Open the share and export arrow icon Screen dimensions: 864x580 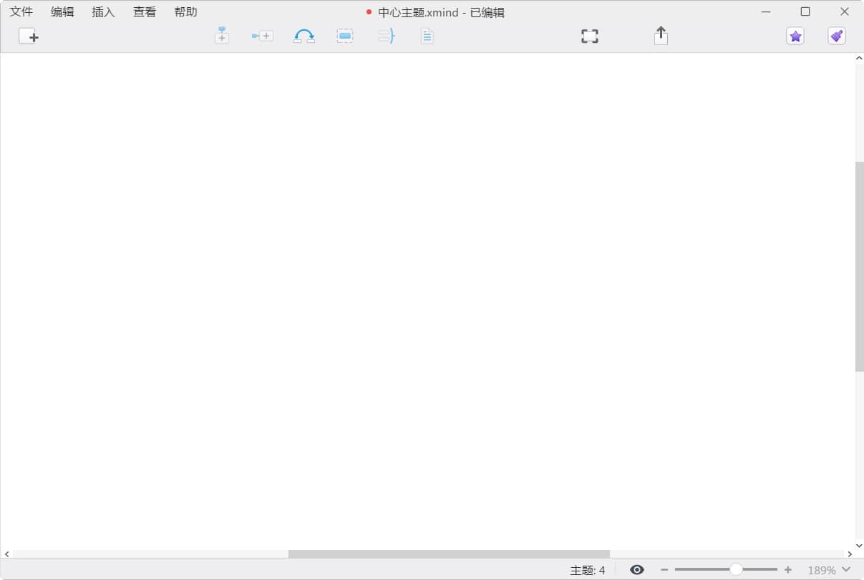click(661, 36)
